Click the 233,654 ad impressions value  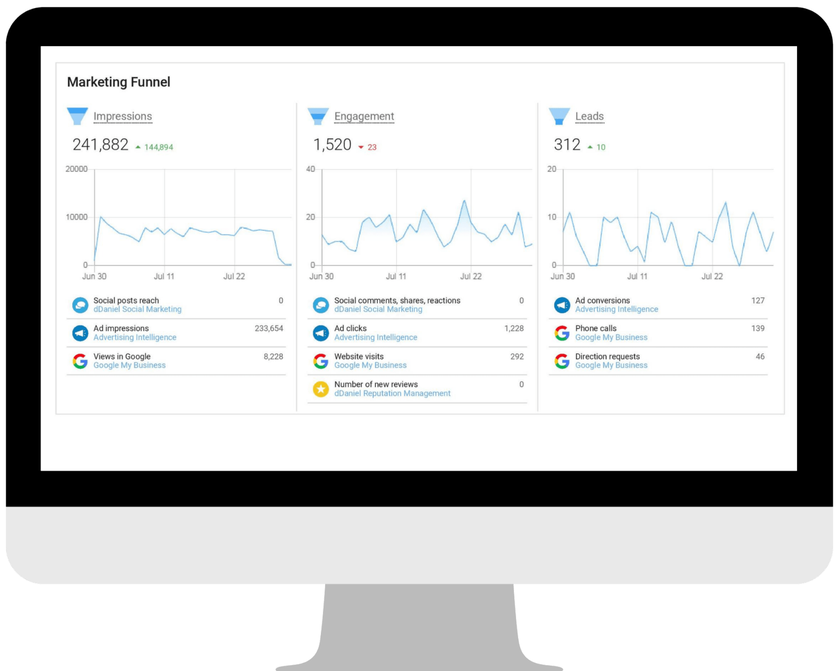(x=268, y=328)
